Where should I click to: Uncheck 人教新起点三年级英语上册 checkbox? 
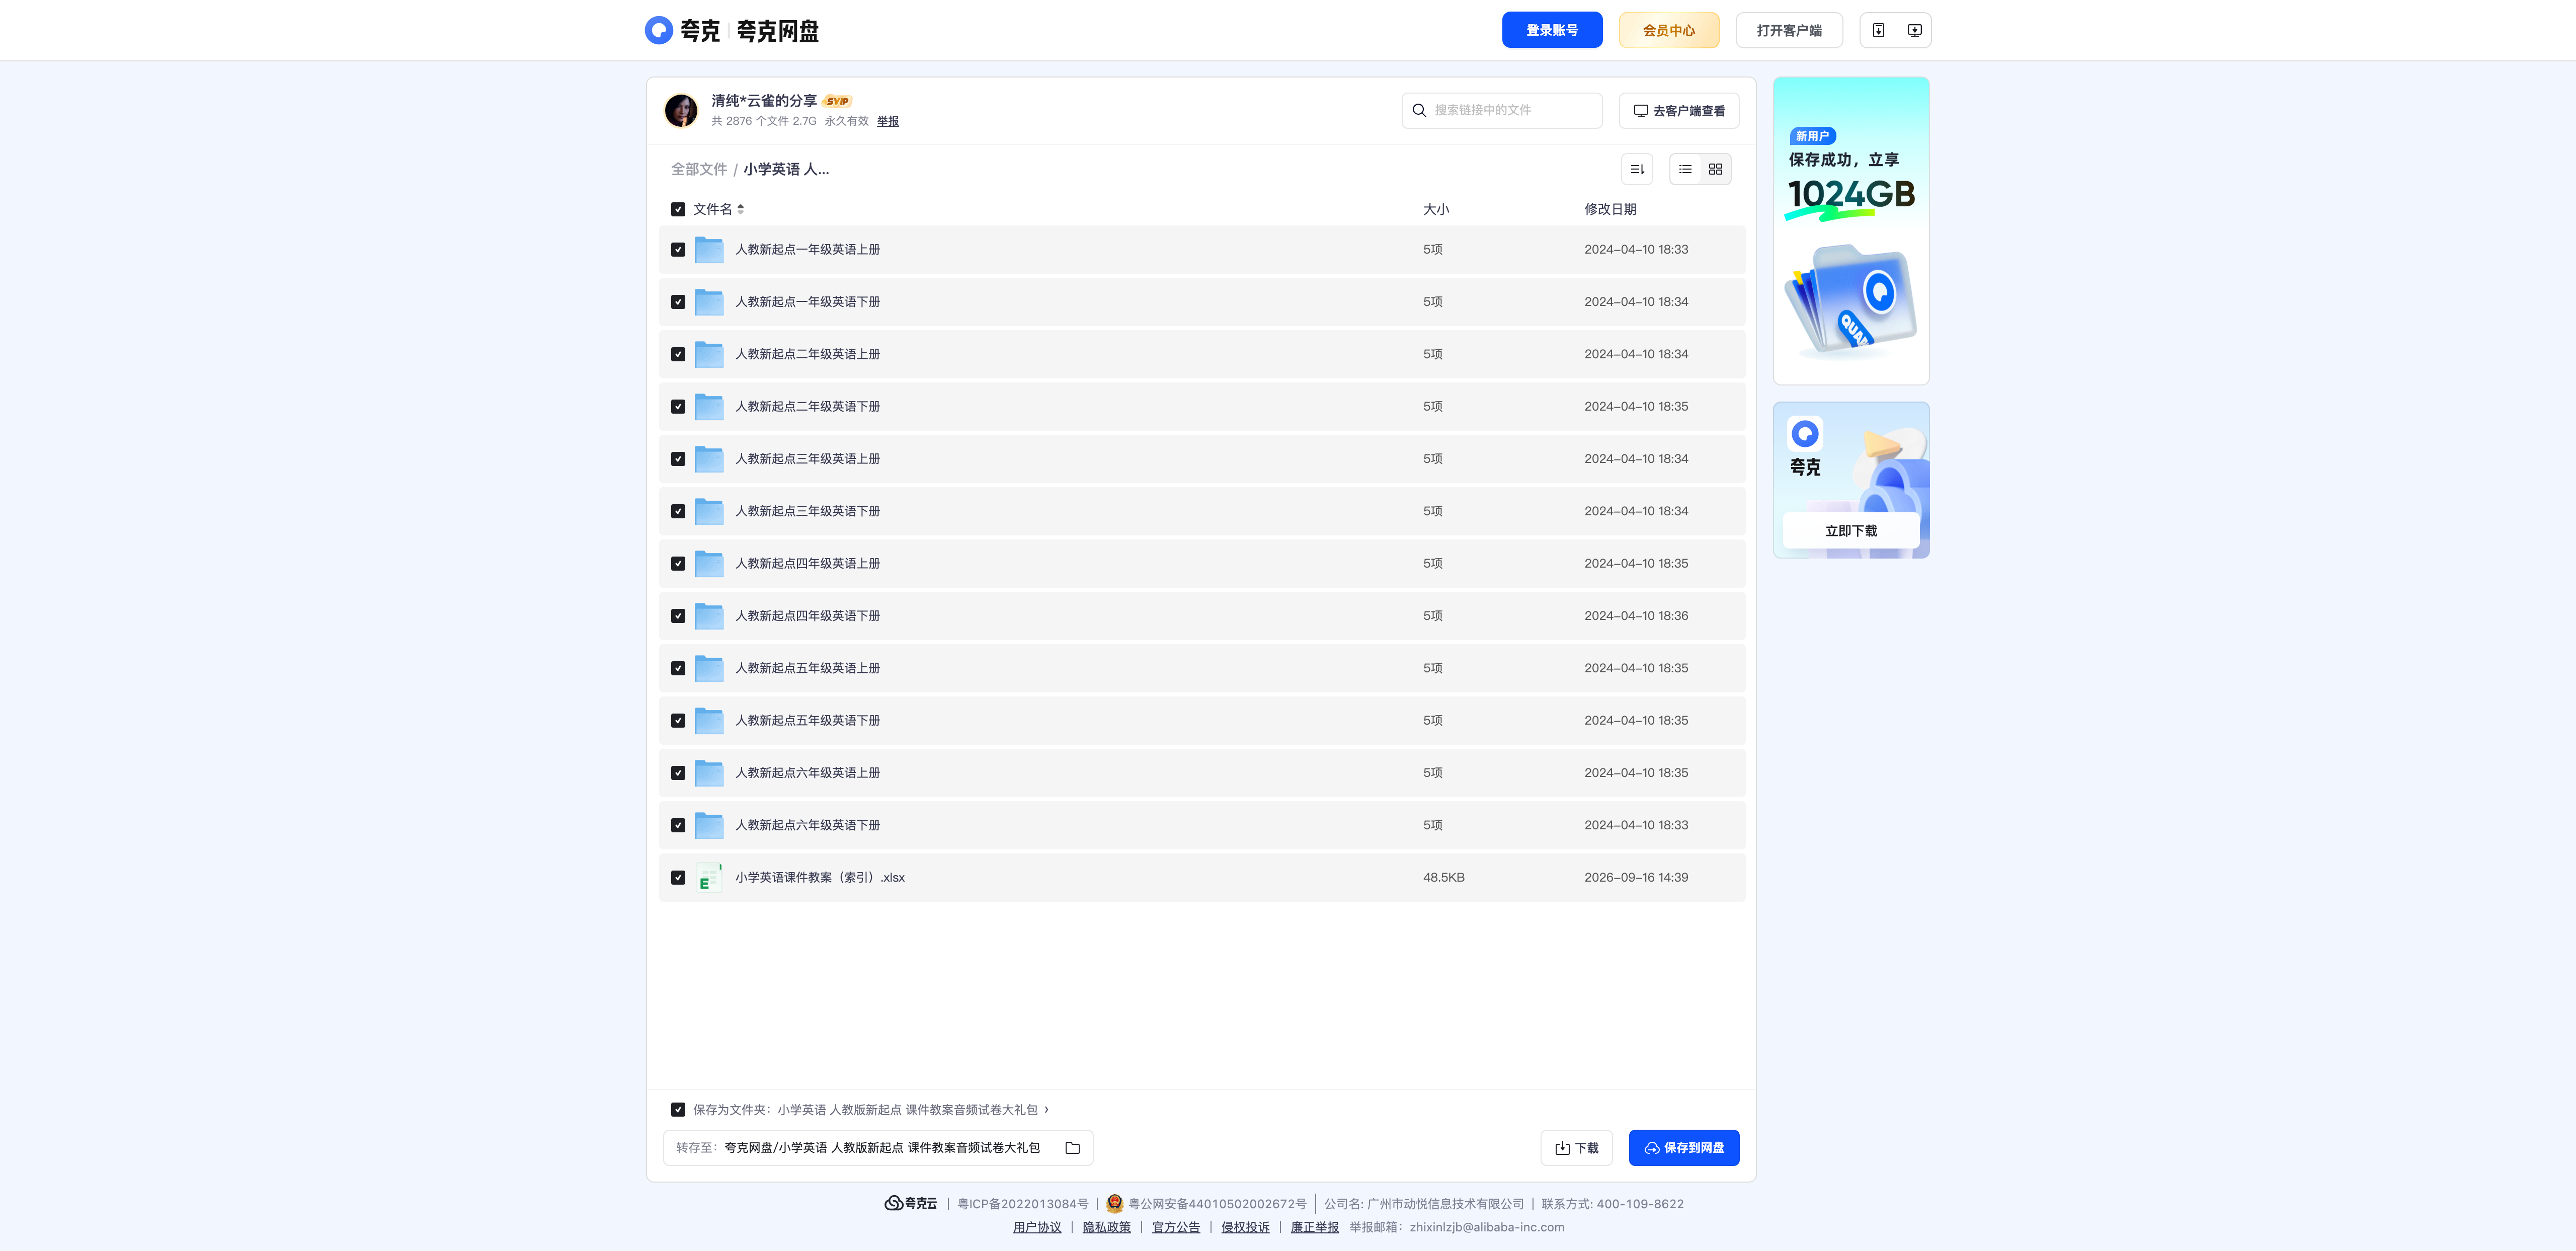pos(678,459)
